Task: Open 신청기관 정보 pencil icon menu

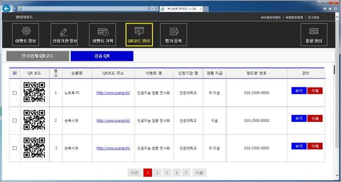Action: [x=64, y=35]
